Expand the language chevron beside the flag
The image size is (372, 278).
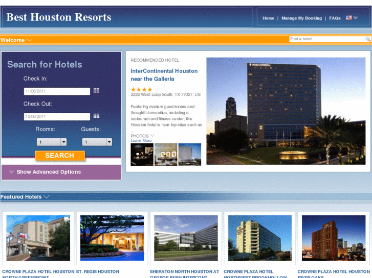(x=356, y=18)
